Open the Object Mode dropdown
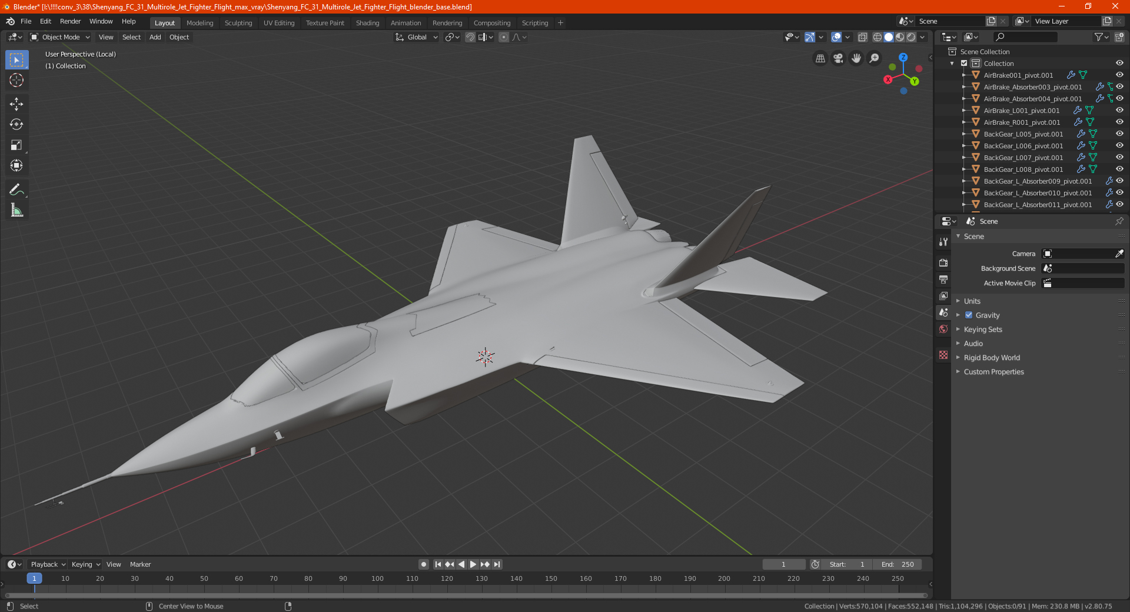The height and width of the screenshot is (612, 1130). 60,37
